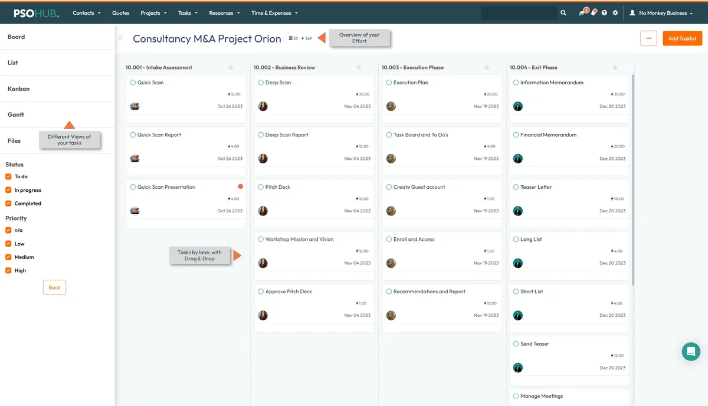Open the three-dot more options button
Viewport: 708px width, 406px height.
click(x=648, y=38)
